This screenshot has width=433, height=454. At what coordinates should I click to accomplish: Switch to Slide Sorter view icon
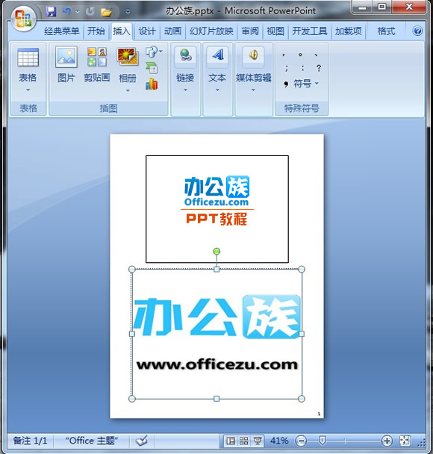click(243, 441)
